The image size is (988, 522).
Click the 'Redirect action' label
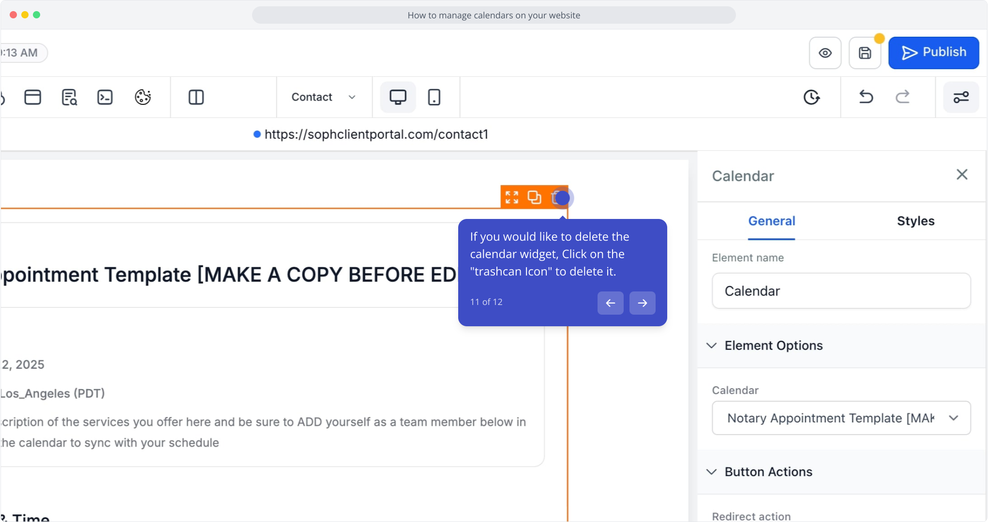pos(751,516)
